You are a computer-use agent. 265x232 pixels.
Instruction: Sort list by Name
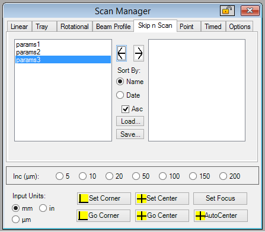click(130, 82)
